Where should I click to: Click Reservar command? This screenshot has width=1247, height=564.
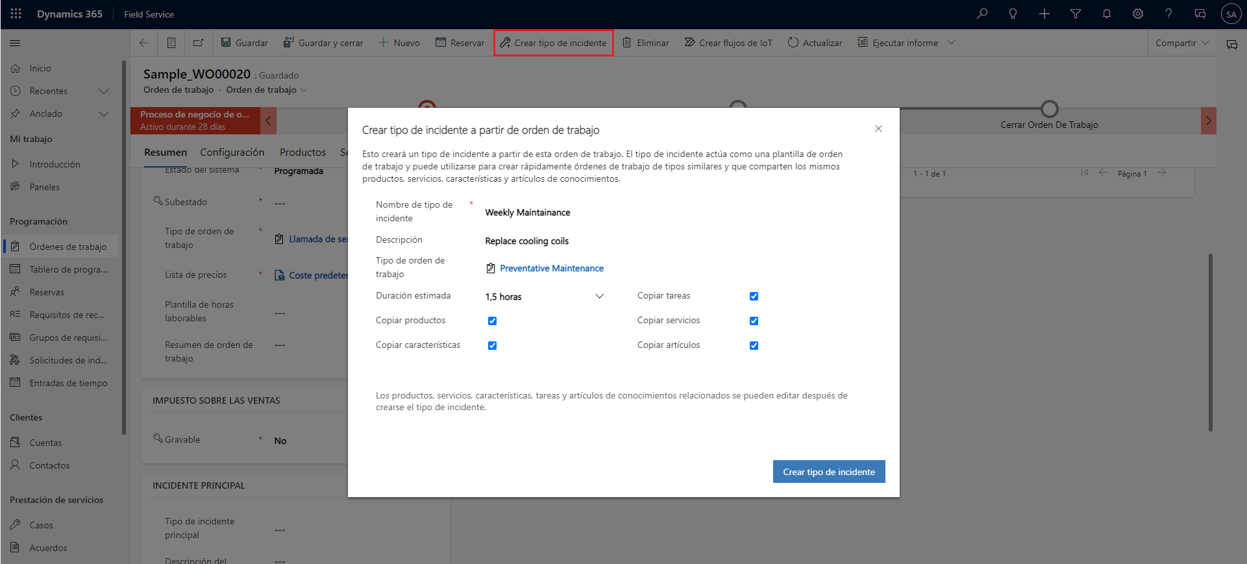coord(460,43)
